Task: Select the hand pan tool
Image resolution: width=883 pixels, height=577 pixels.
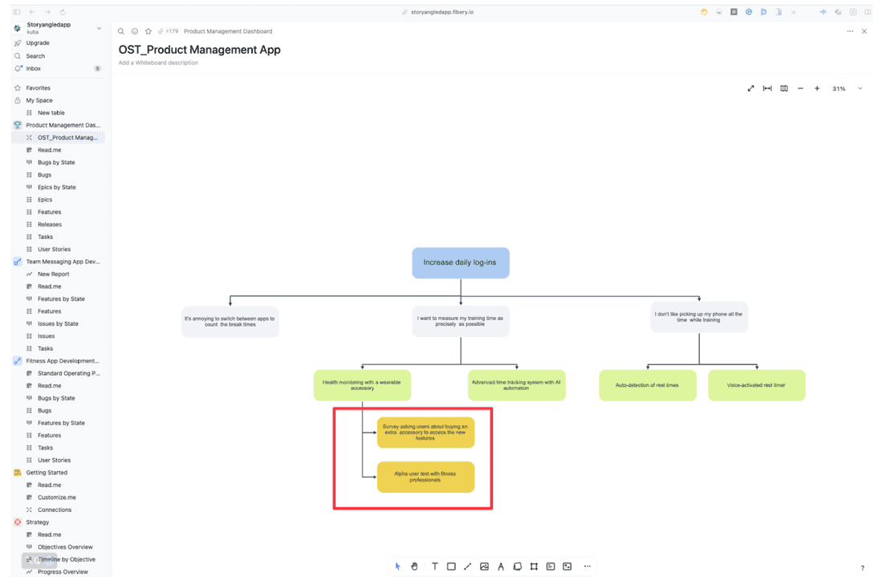Action: [x=414, y=567]
